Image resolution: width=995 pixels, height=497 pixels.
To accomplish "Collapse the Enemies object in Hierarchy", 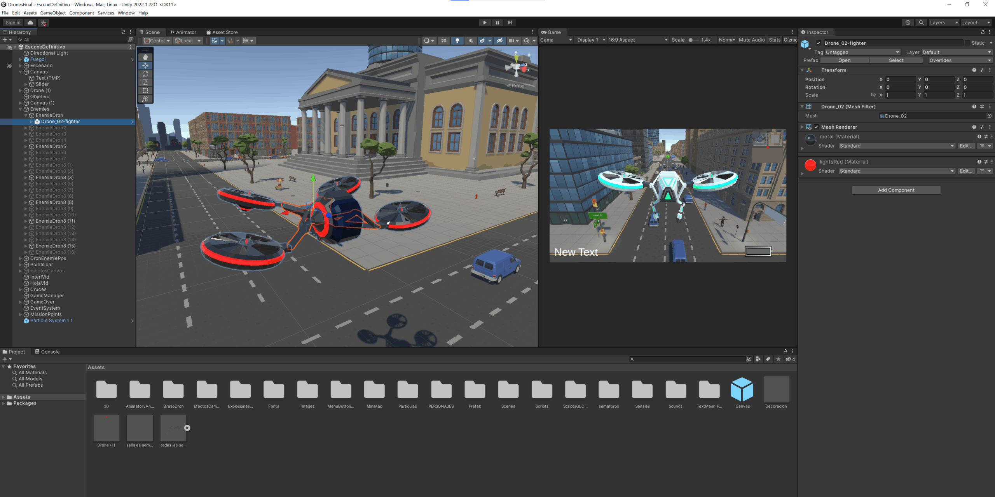I will pos(21,109).
